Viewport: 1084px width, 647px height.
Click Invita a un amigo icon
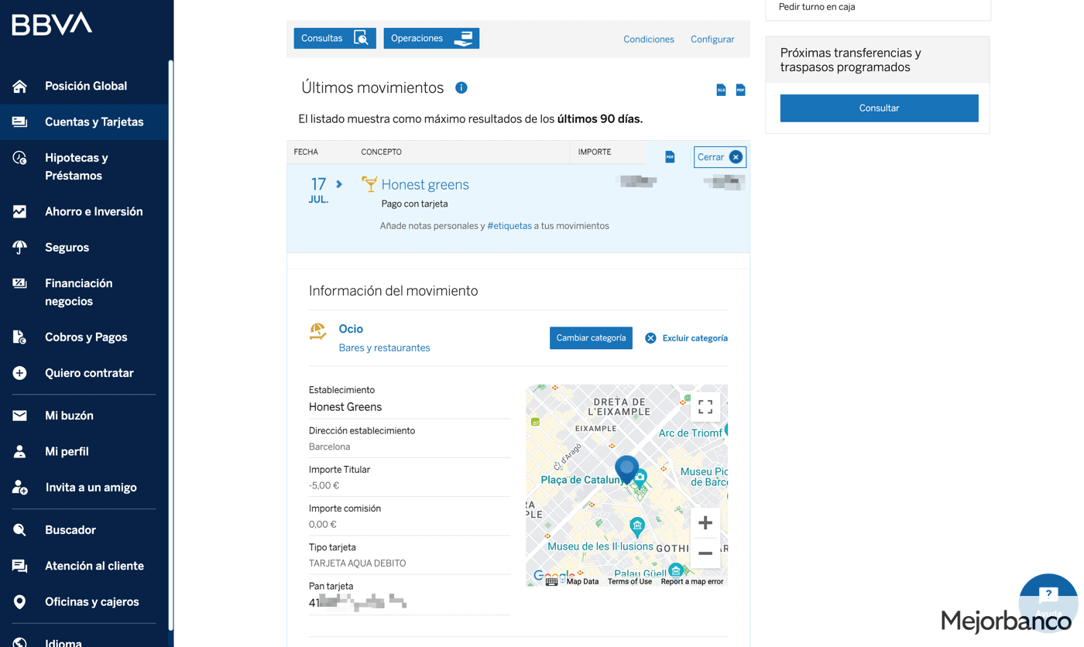coord(19,488)
